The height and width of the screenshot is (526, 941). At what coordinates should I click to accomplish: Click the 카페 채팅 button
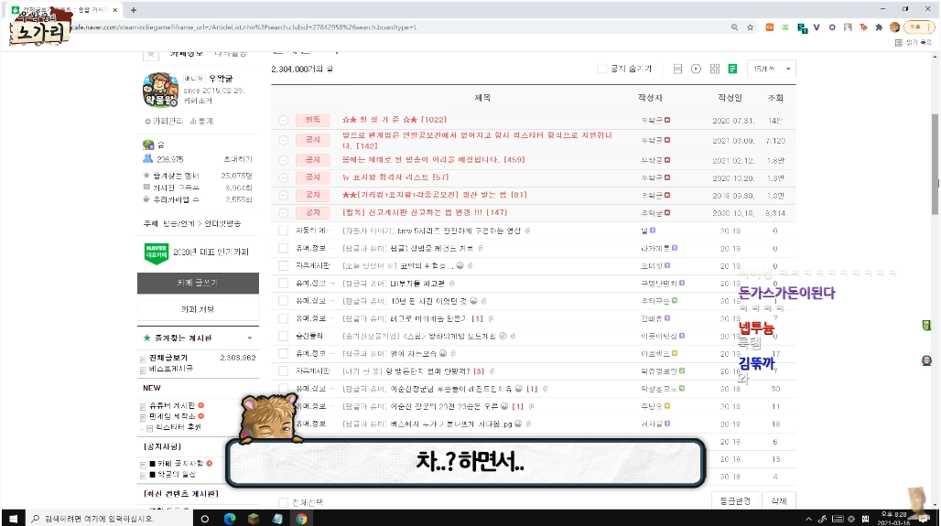(198, 309)
